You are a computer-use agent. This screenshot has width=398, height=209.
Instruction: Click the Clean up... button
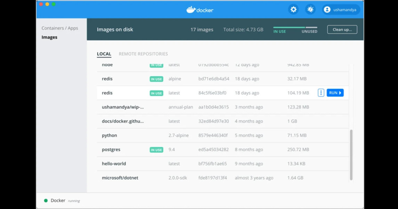(342, 30)
